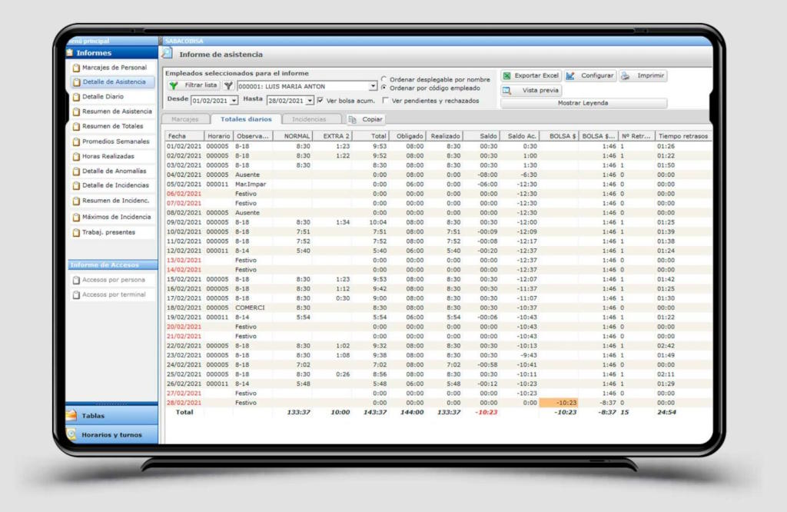The image size is (787, 512).
Task: Click the Copiar copy icon
Action: pyautogui.click(x=353, y=120)
